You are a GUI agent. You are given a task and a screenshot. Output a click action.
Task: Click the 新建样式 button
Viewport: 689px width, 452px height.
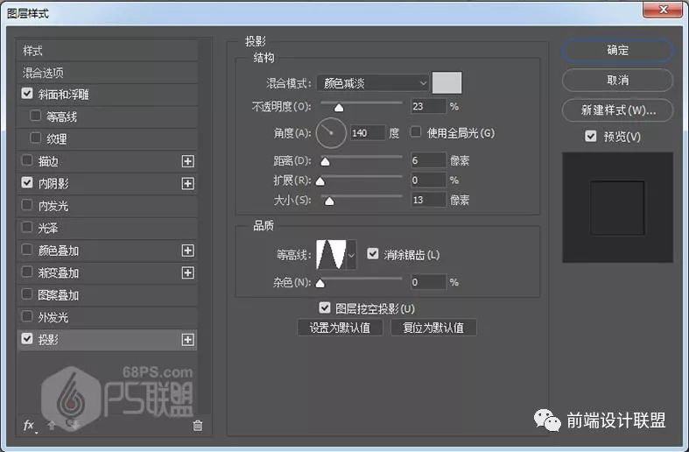click(617, 109)
